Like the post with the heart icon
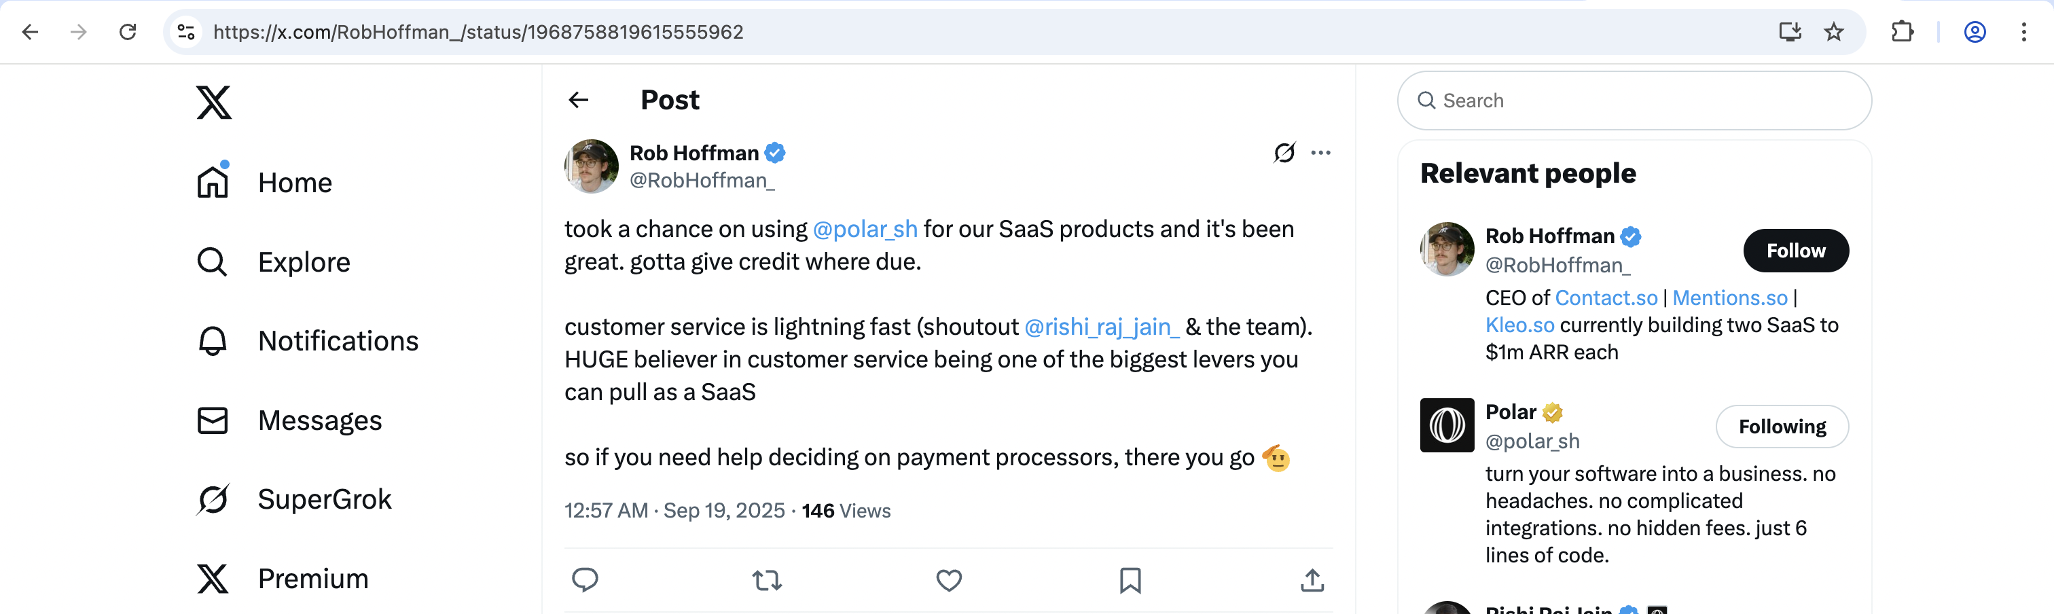The width and height of the screenshot is (2054, 614). click(x=948, y=581)
